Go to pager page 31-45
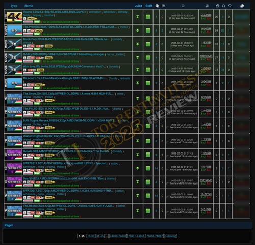255x245 pixels. 100,236
